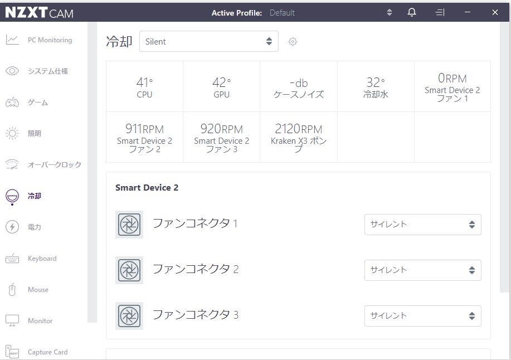Viewport: 511px width, 360px height.
Task: Click the fan icon for ファンコネクタ 1
Action: (129, 225)
